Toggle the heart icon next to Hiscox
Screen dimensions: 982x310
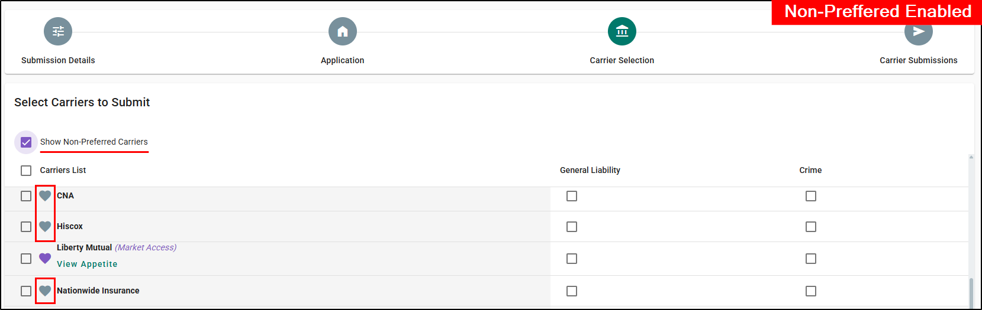click(x=45, y=226)
